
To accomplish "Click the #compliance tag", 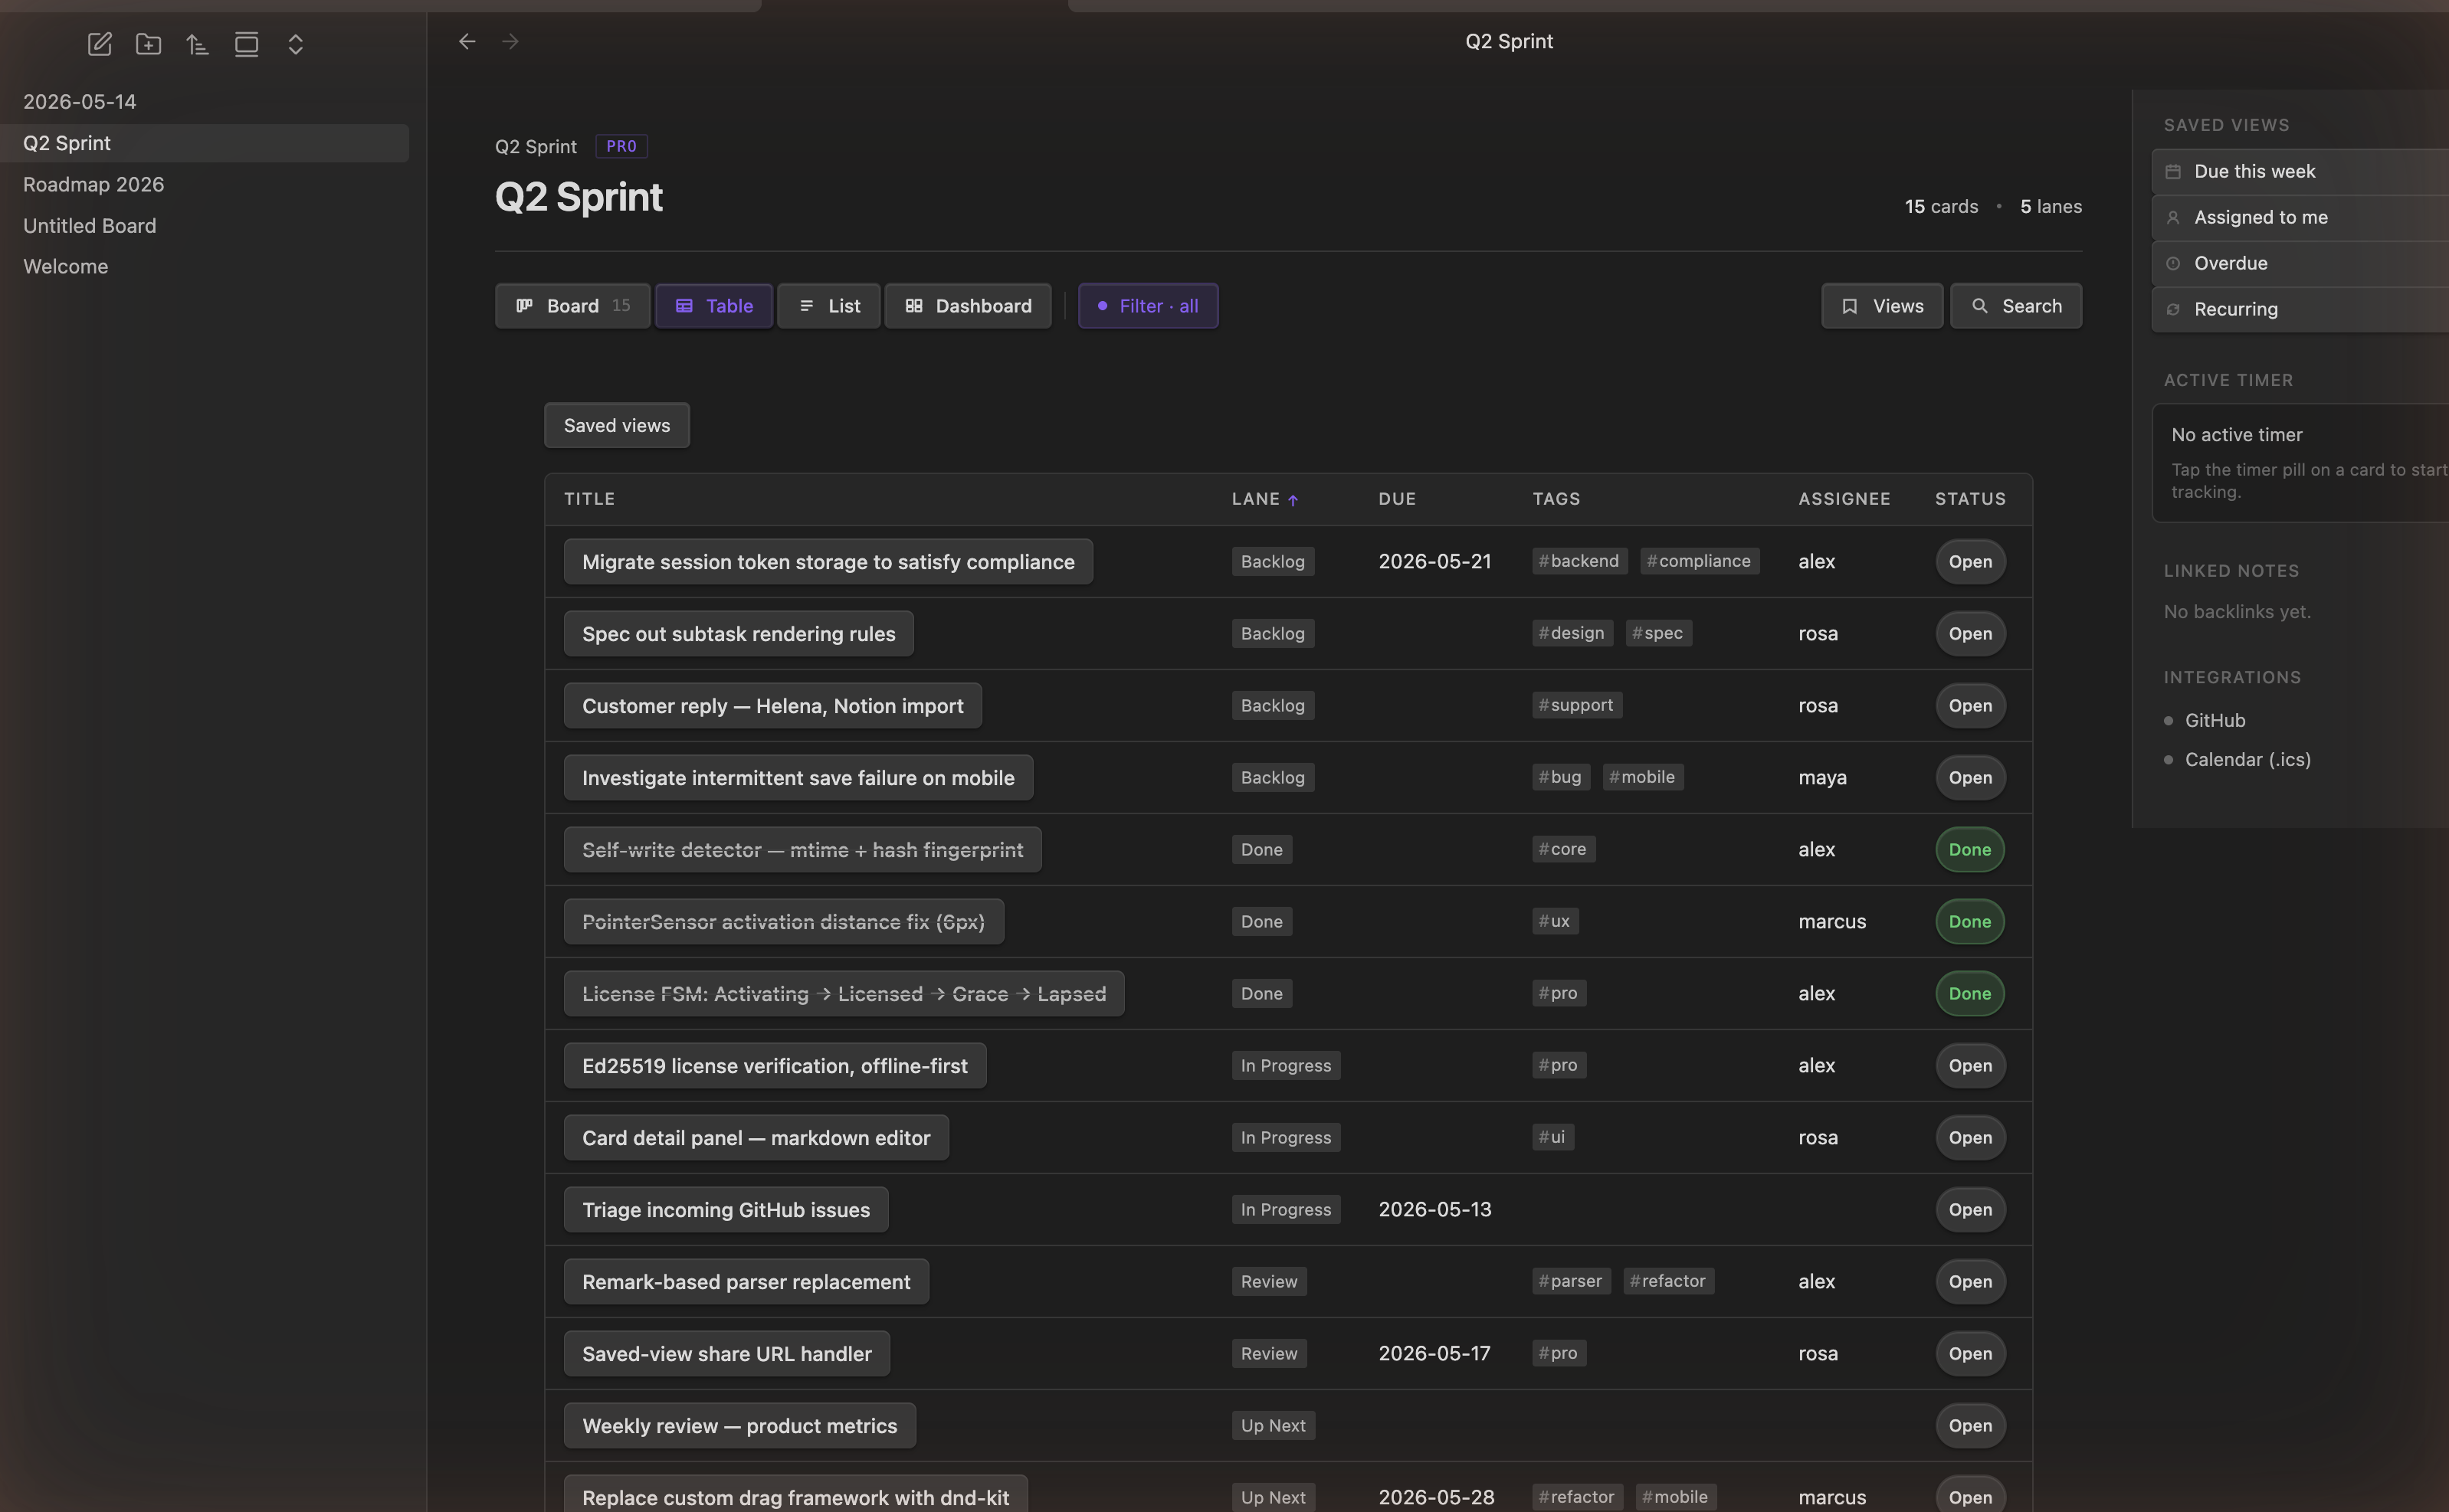I will point(1699,561).
